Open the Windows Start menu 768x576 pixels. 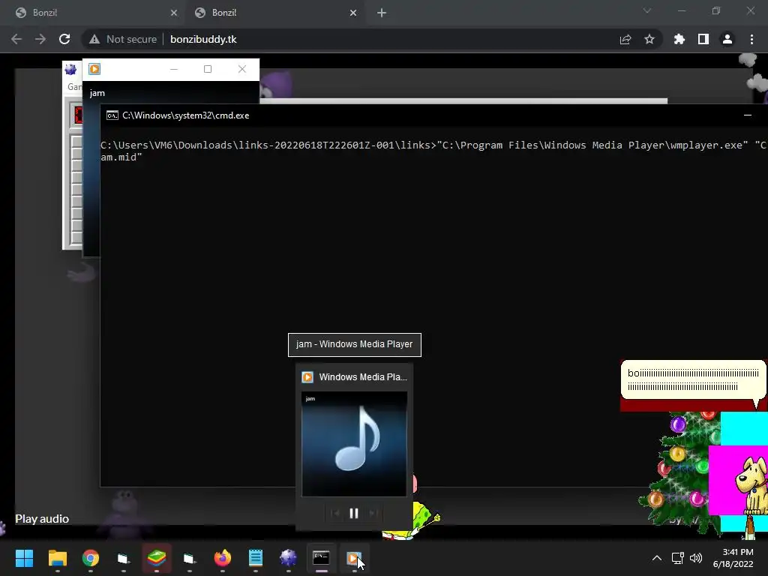pyautogui.click(x=24, y=558)
